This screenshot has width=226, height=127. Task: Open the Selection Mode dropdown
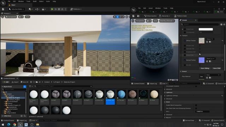(16, 9)
